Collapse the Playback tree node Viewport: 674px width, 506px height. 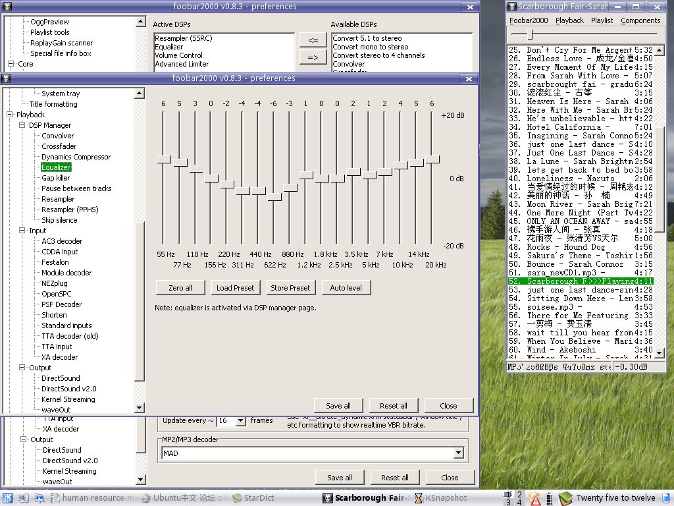(x=9, y=115)
